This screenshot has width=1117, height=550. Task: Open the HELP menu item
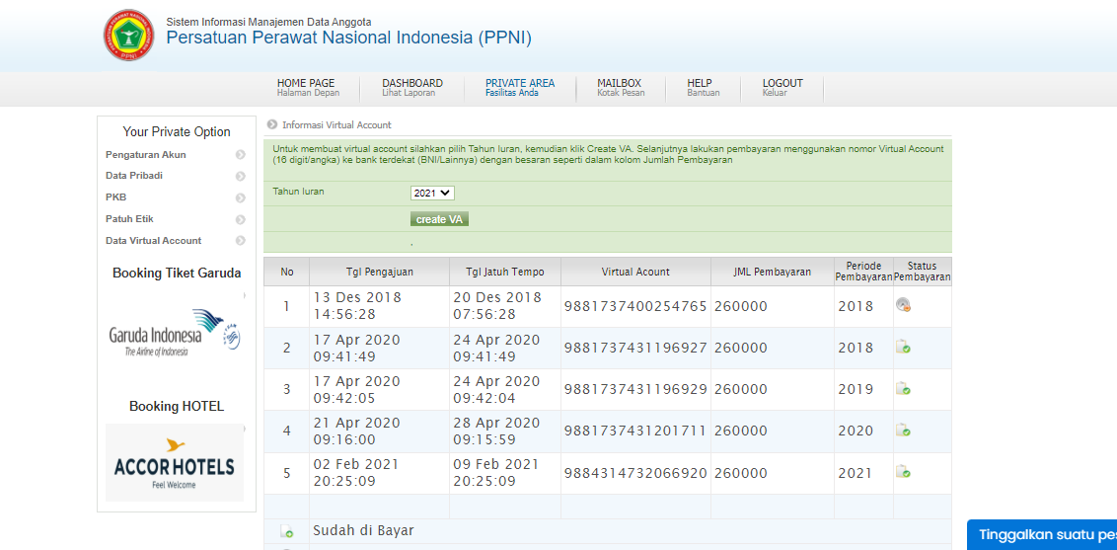point(704,88)
